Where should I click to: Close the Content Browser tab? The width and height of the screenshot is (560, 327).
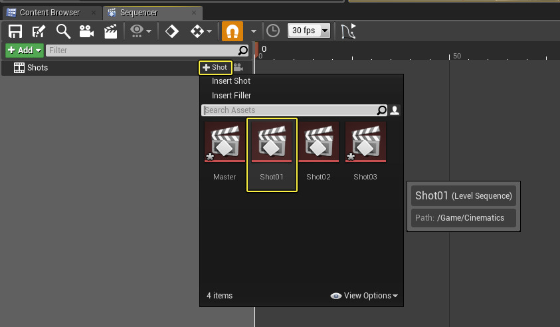[x=93, y=13]
